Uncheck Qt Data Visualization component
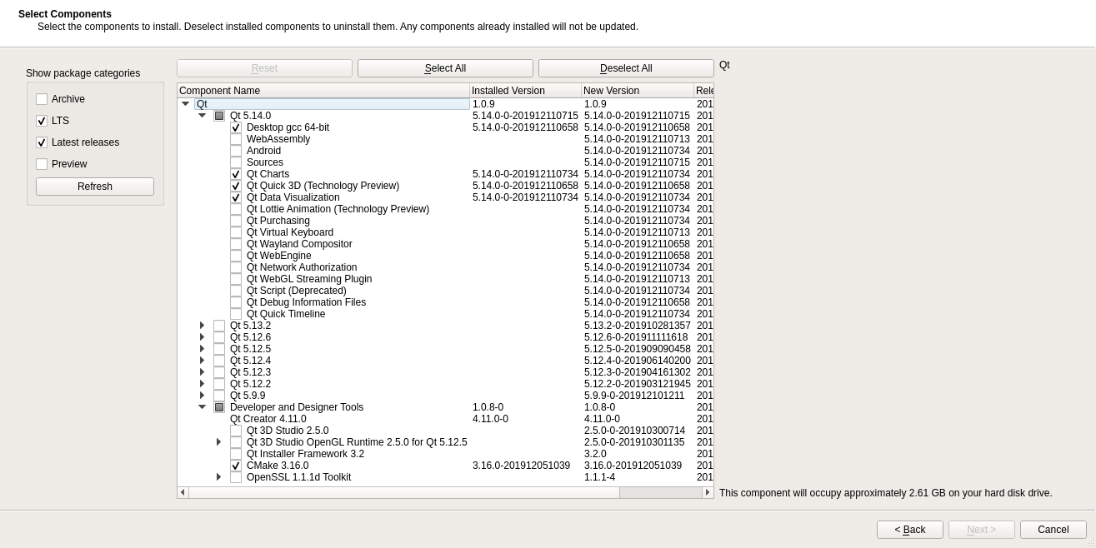The width and height of the screenshot is (1096, 548). tap(236, 197)
